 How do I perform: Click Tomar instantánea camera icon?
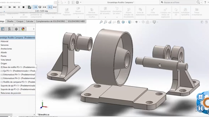197,10
